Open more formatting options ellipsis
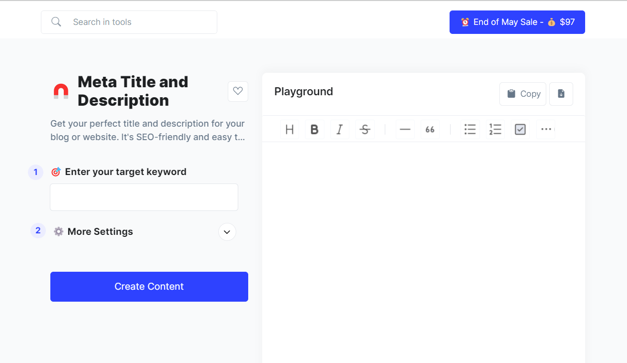 [x=546, y=130]
